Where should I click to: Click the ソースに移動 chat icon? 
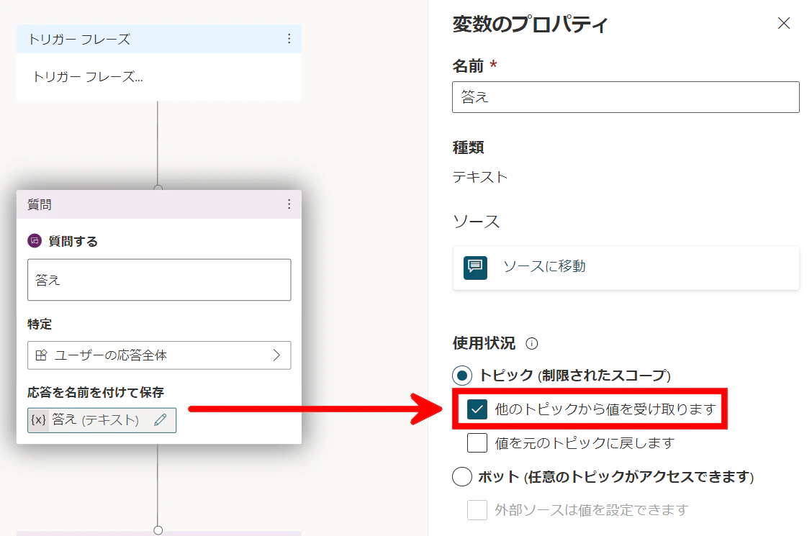click(475, 268)
